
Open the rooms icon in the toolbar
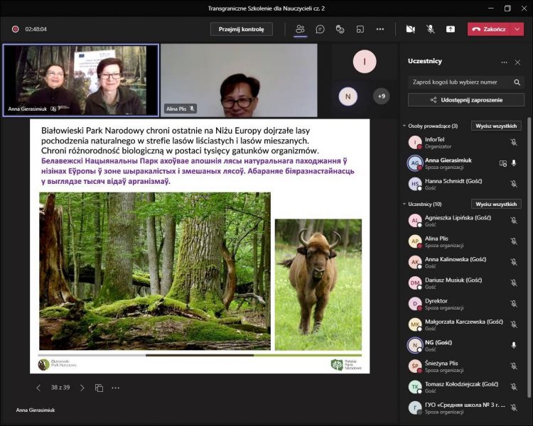pyautogui.click(x=360, y=29)
